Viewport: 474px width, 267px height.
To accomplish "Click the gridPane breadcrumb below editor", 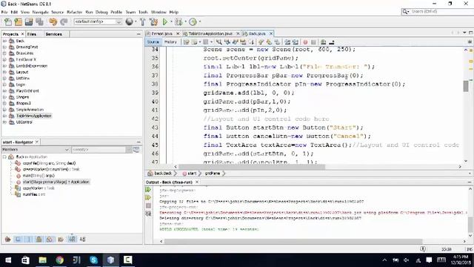I will click(213, 174).
